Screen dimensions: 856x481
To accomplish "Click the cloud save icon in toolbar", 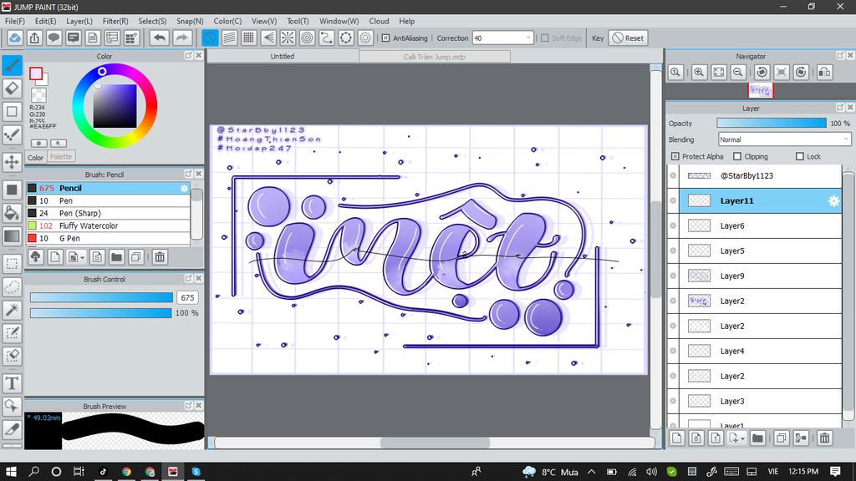I will pyautogui.click(x=15, y=38).
